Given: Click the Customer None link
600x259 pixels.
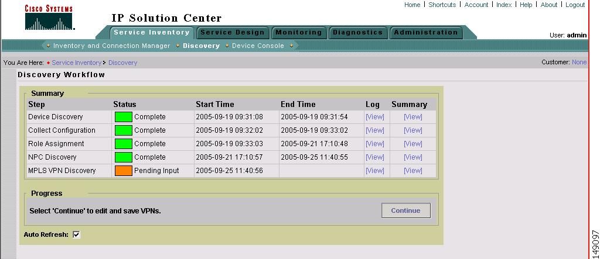Looking at the screenshot, I should pos(579,62).
